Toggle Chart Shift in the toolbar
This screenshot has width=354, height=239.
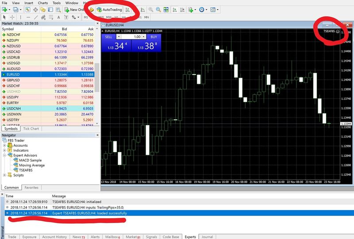tap(182, 9)
